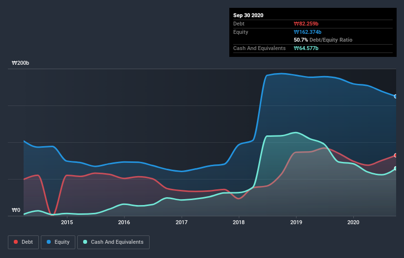Toggle the Equity legend button

pyautogui.click(x=58, y=242)
